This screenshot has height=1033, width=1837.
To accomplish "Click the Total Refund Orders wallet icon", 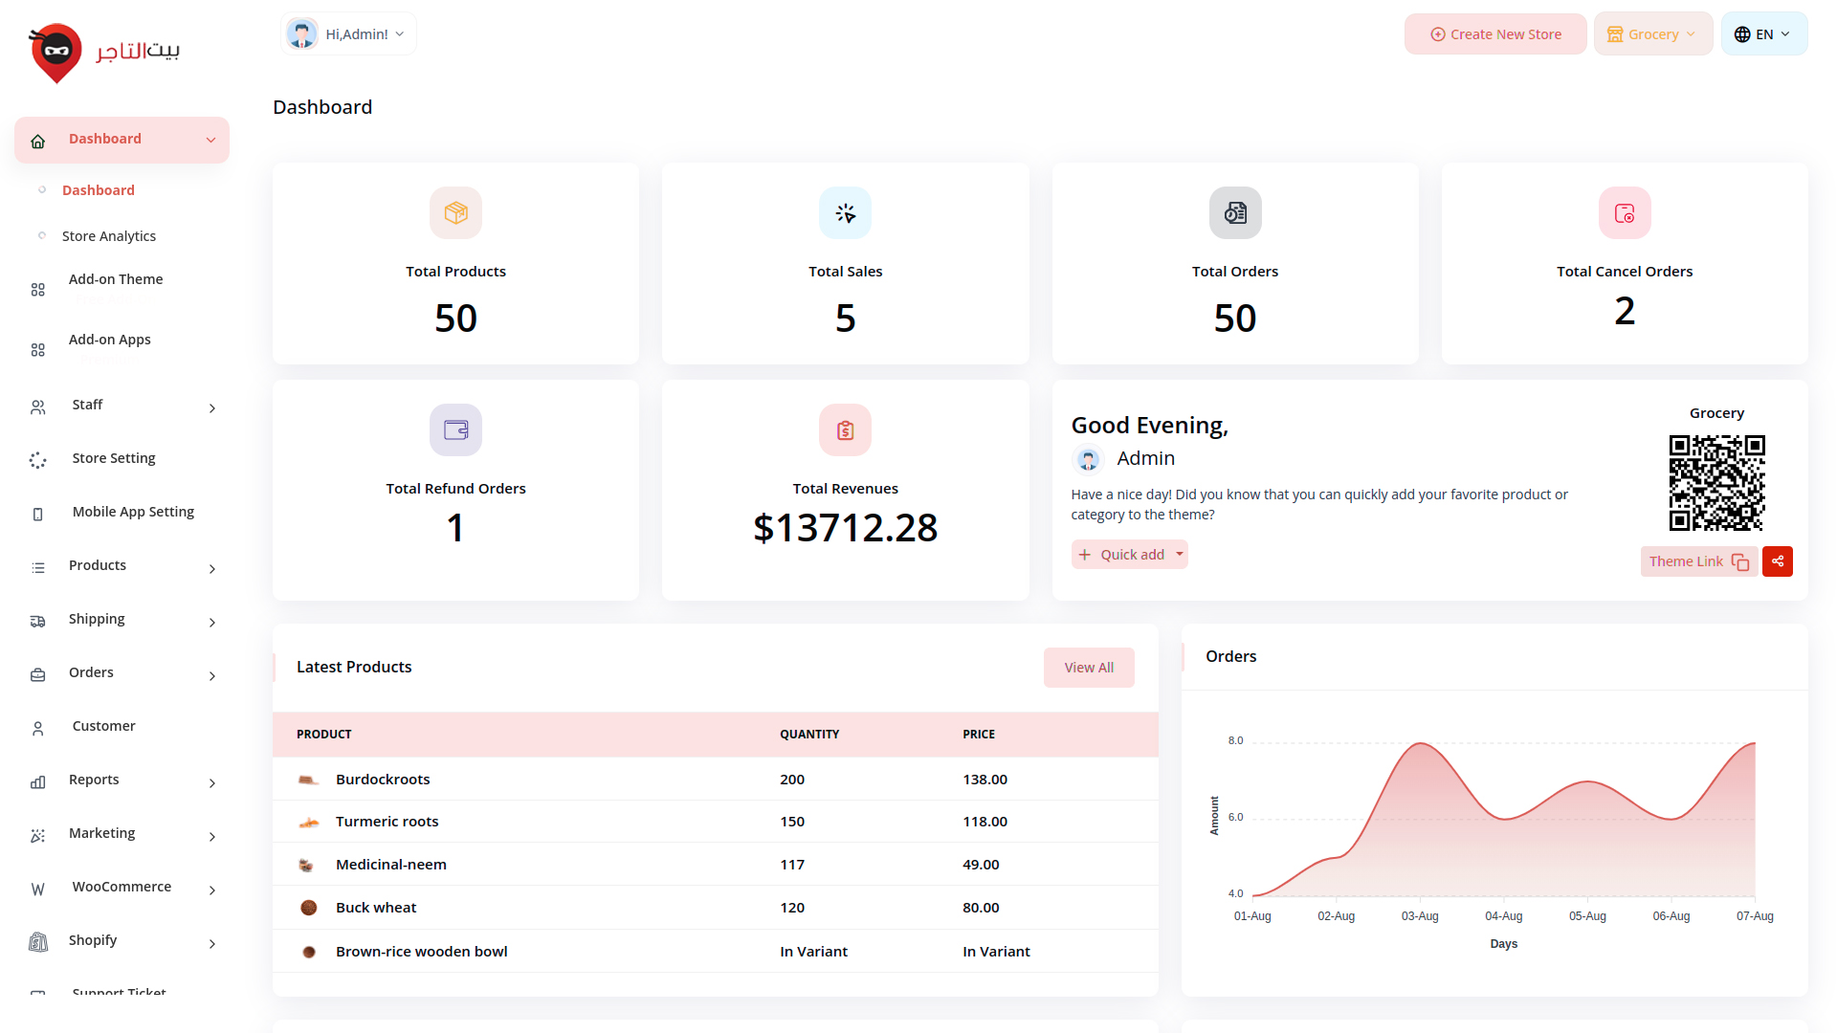I will click(x=455, y=430).
